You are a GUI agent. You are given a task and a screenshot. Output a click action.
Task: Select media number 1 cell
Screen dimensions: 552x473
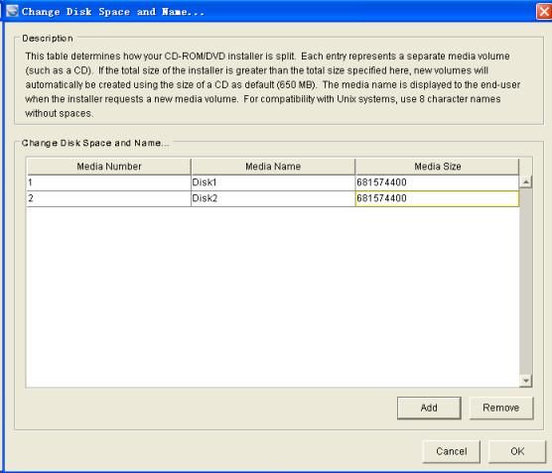[109, 182]
